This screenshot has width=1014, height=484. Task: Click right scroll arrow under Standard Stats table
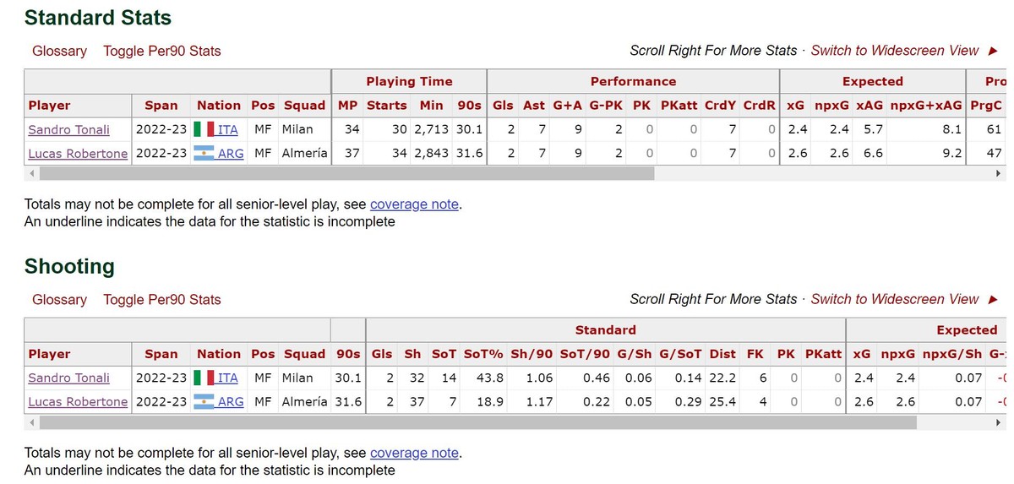1000,173
